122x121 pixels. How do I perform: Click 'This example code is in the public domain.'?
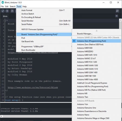point(35,81)
